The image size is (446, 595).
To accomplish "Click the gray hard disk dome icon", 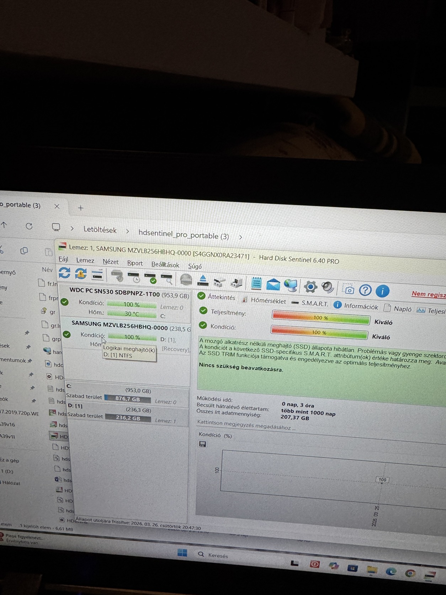I will coord(186,280).
